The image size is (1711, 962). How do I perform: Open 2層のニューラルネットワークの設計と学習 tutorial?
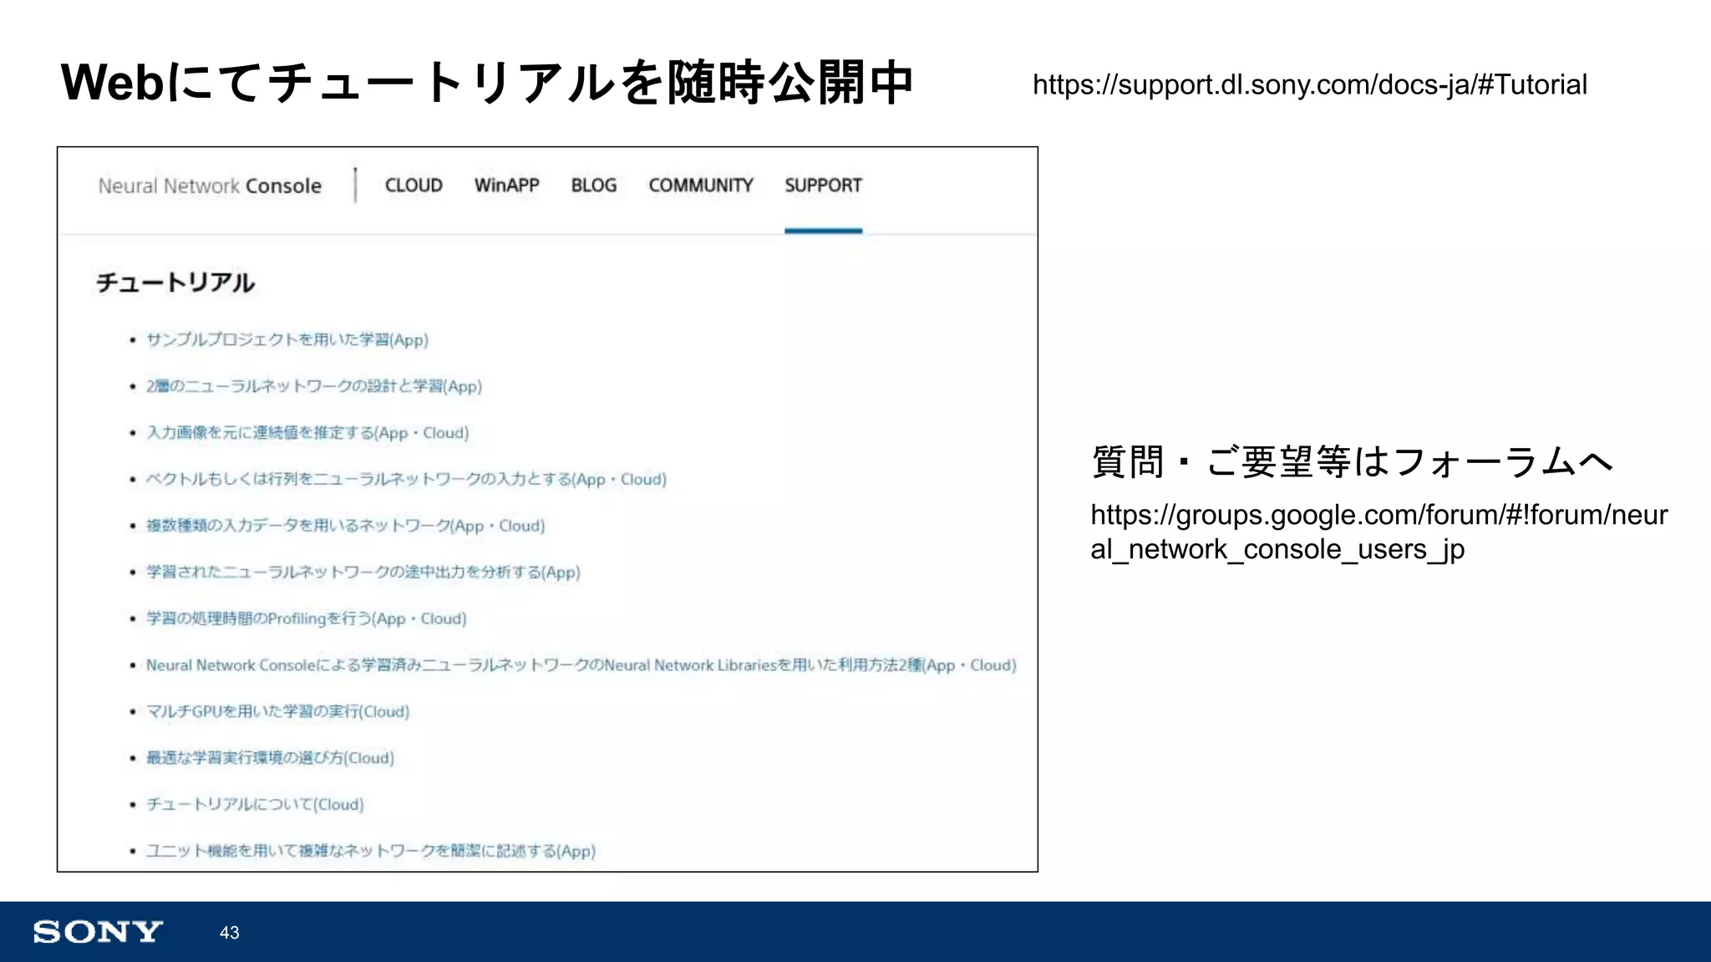pyautogui.click(x=313, y=386)
